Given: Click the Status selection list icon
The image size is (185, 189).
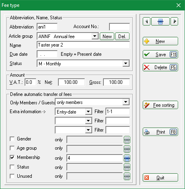Looking at the screenshot, I should 127,167.
